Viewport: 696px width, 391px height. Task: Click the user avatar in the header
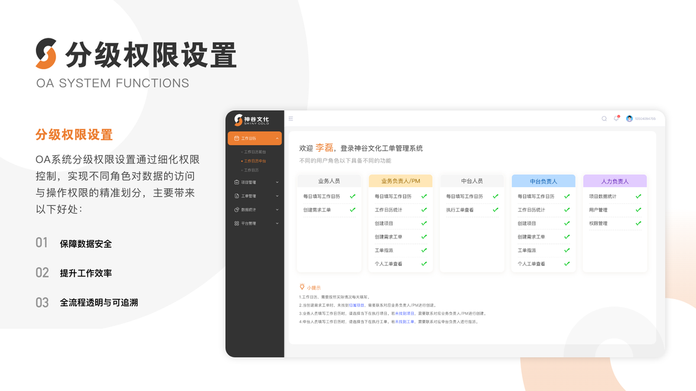point(629,119)
